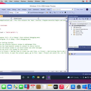
Task: Show hidden system tray icons
Action: 81,77
